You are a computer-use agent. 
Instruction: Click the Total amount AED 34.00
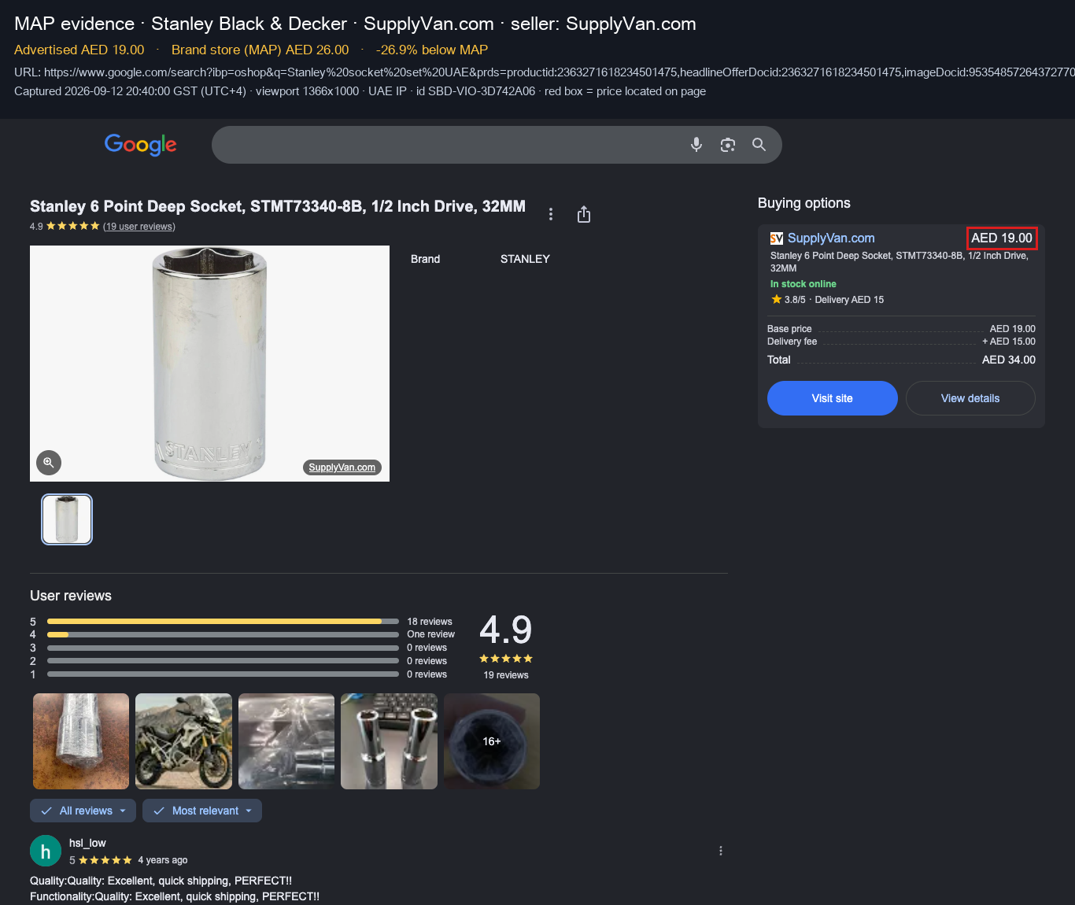(x=1009, y=360)
